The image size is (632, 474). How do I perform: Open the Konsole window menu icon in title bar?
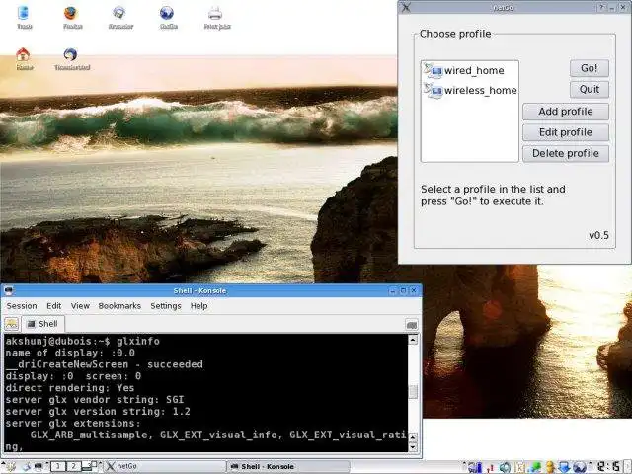click(x=9, y=290)
